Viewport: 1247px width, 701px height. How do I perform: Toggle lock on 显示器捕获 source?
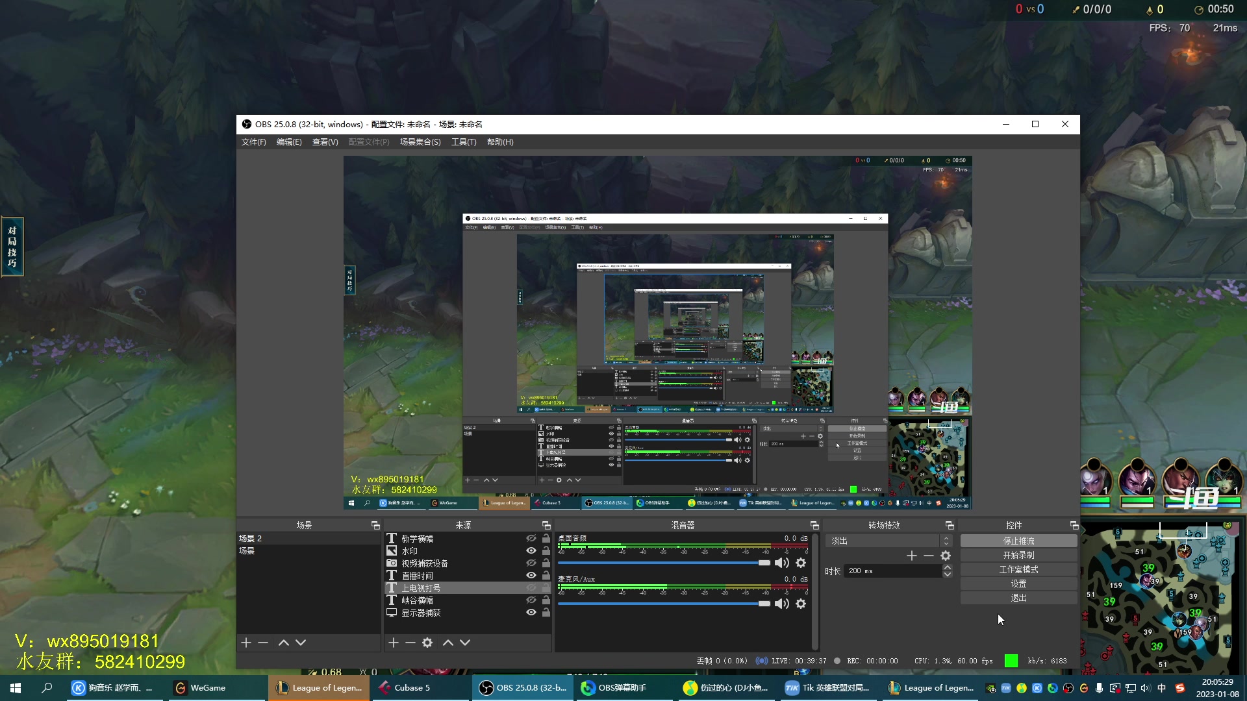(x=546, y=613)
